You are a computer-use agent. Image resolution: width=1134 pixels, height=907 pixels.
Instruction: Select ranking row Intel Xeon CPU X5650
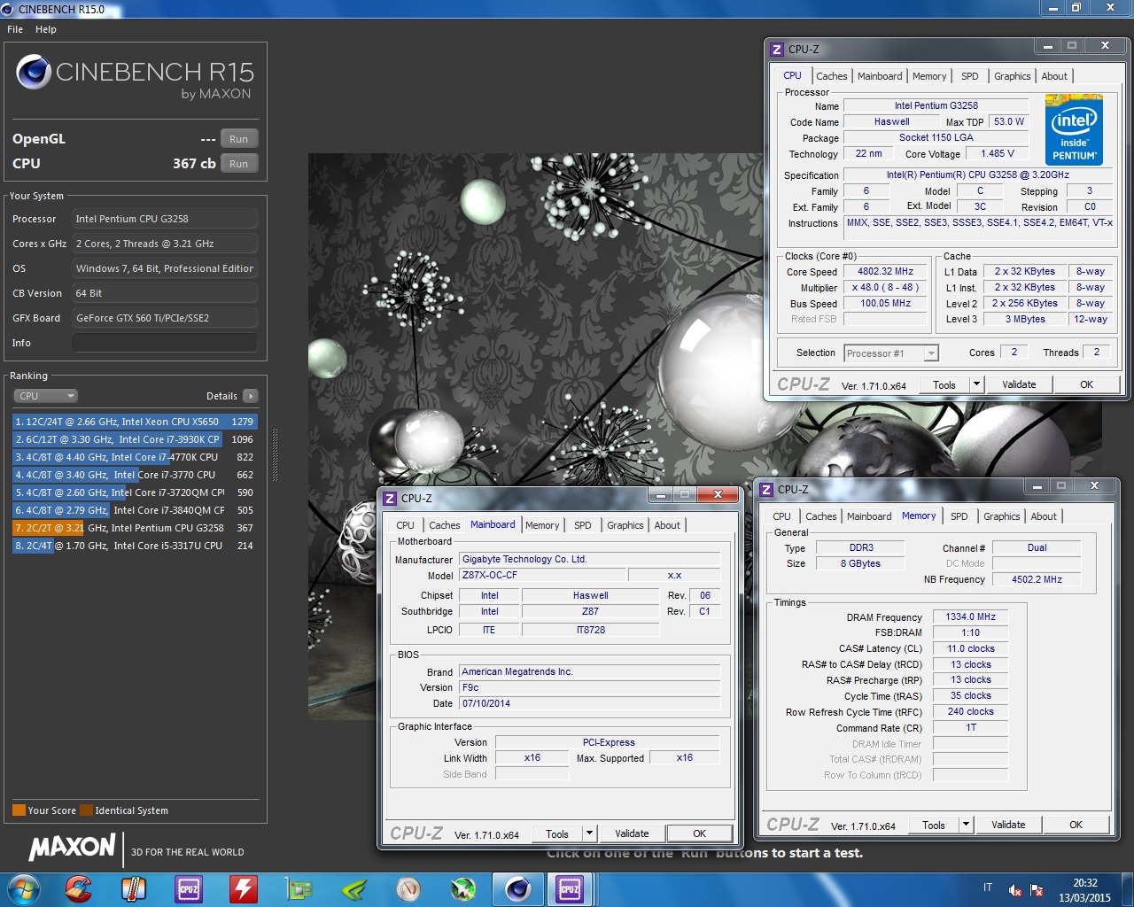coord(135,422)
